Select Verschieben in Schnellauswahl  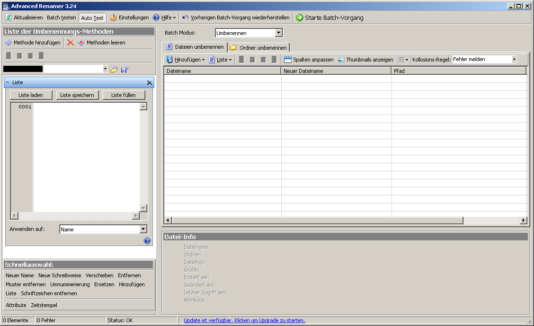[x=99, y=275]
